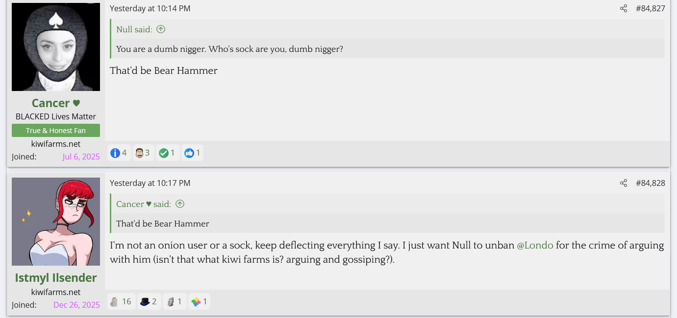Open the @Londo mention link
This screenshot has height=318, width=677.
[x=535, y=246]
